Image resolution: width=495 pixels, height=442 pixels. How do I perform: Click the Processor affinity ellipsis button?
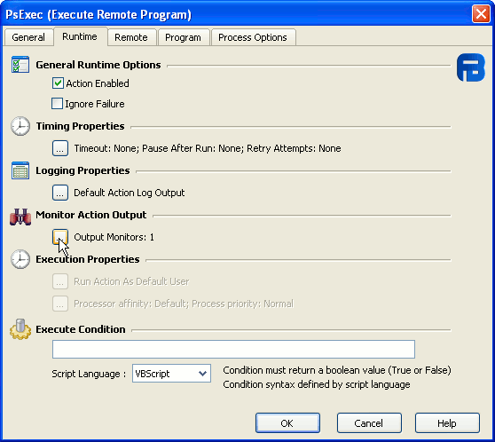[60, 304]
